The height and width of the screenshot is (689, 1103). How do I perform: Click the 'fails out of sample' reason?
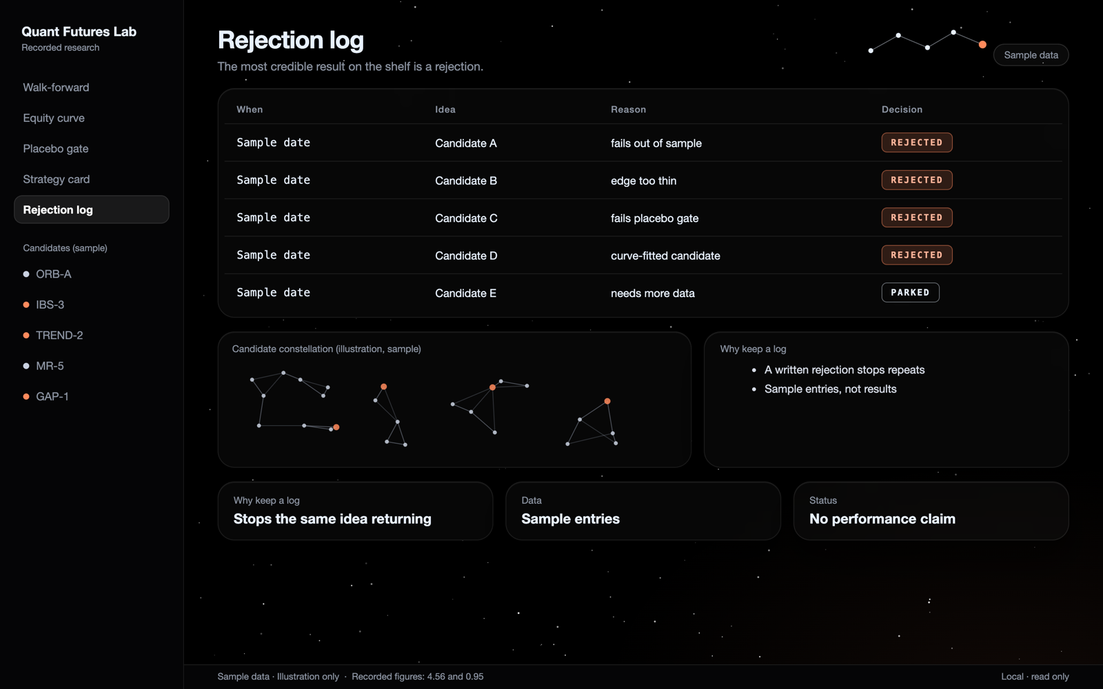point(656,143)
